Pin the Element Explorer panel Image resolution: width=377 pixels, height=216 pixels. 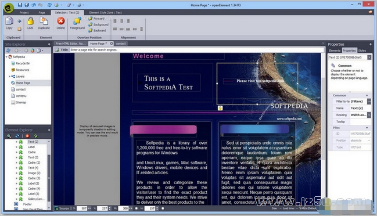coord(49,130)
